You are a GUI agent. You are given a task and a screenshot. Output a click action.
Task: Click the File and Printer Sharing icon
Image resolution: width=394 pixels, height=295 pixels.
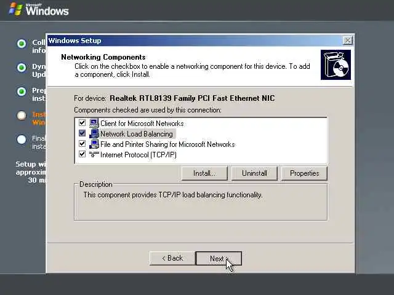point(94,144)
